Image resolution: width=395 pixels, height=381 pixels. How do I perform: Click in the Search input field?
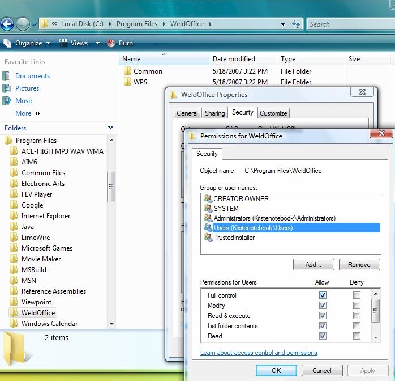tap(348, 24)
